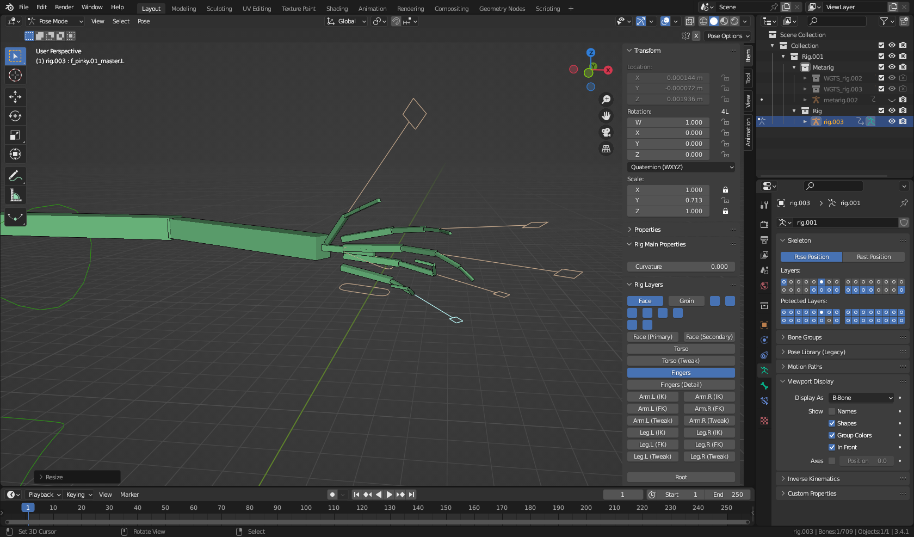Activate the Scale tool

[15, 135]
